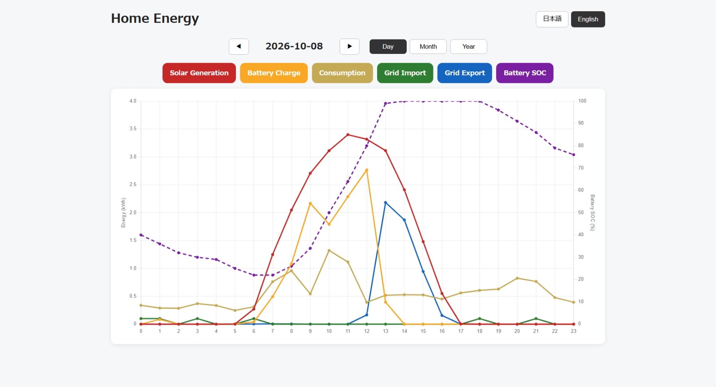Click consumption point at hour 8

coord(291,271)
